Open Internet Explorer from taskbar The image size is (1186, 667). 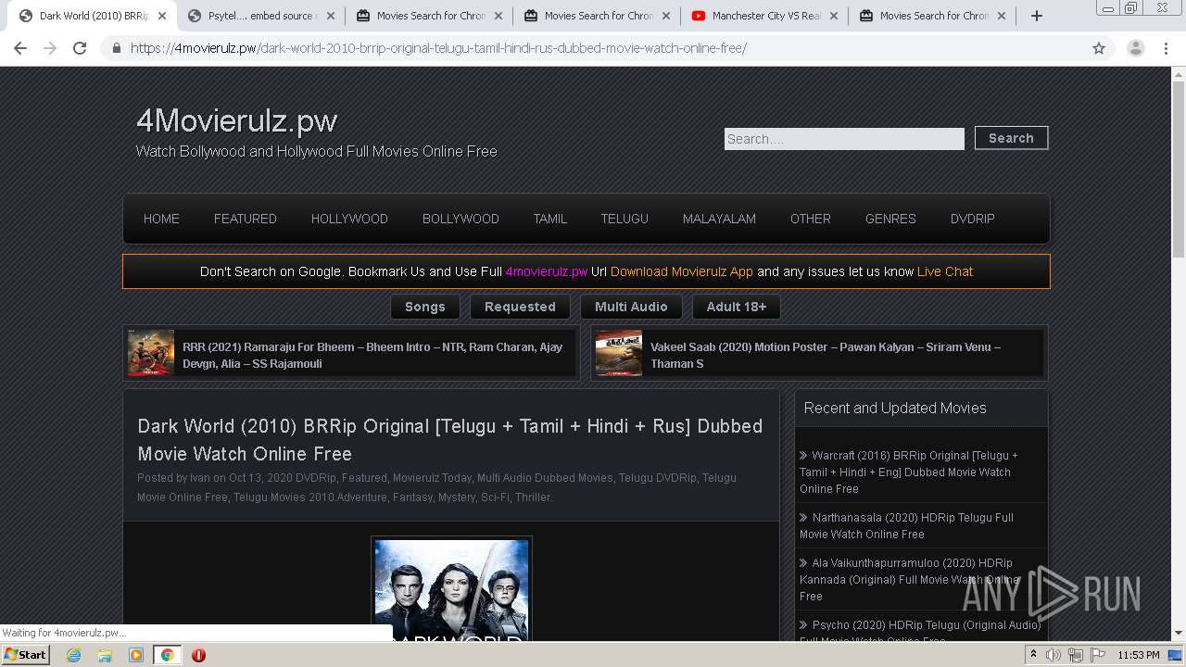73,655
